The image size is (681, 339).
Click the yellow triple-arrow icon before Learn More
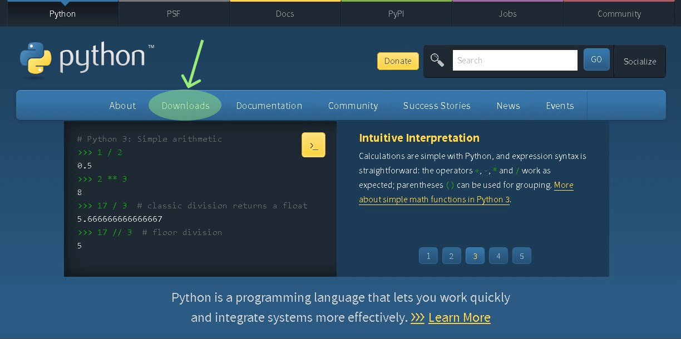(x=417, y=318)
